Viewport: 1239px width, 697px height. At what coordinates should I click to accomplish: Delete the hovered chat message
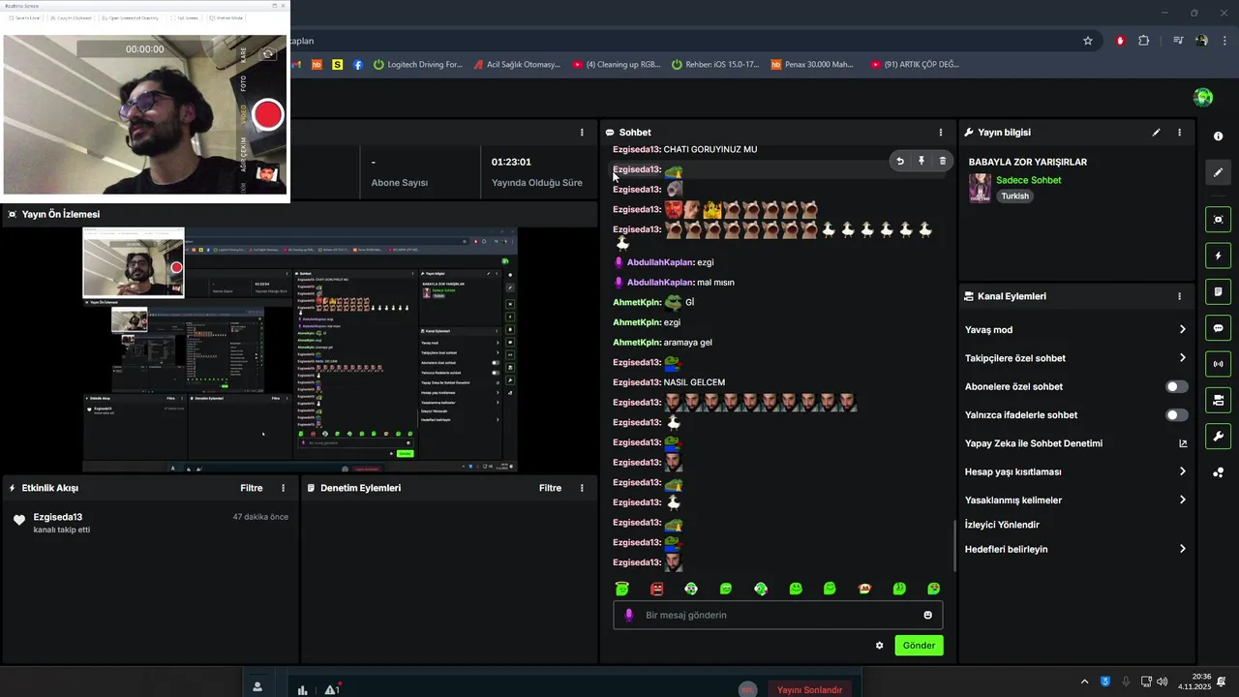pyautogui.click(x=943, y=162)
